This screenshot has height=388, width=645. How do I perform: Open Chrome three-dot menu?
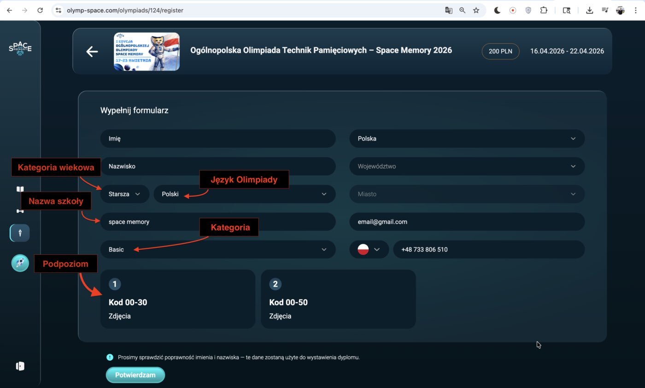coord(635,10)
